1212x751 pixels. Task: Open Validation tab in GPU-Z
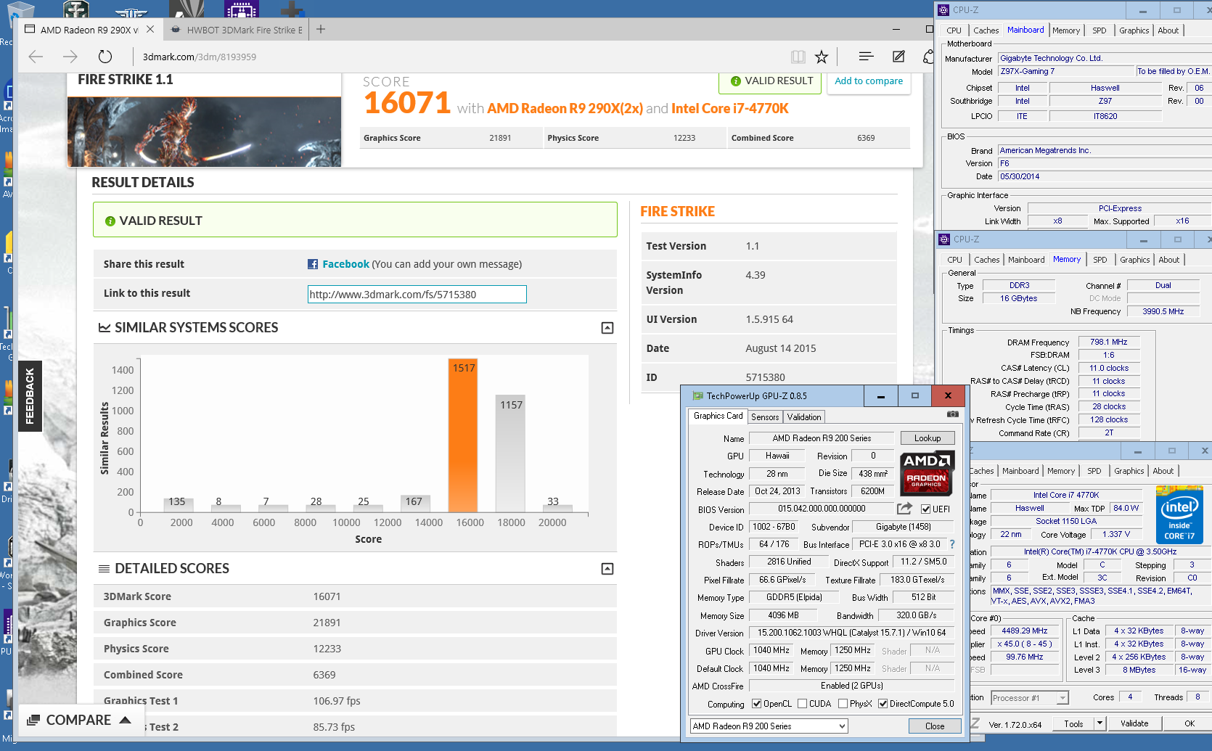[804, 417]
